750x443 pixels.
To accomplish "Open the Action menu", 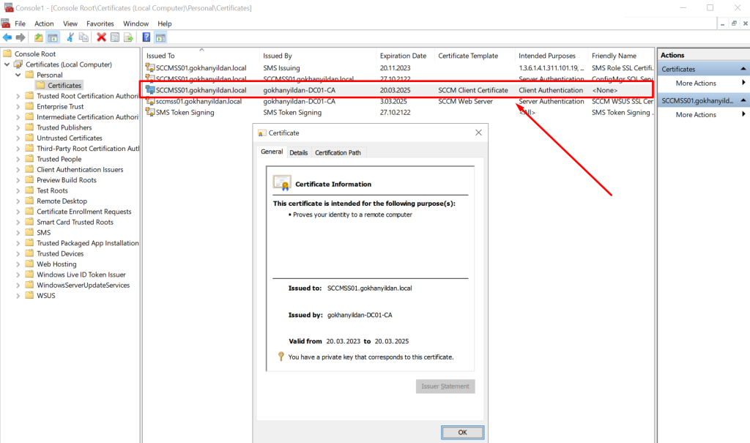I will point(44,23).
